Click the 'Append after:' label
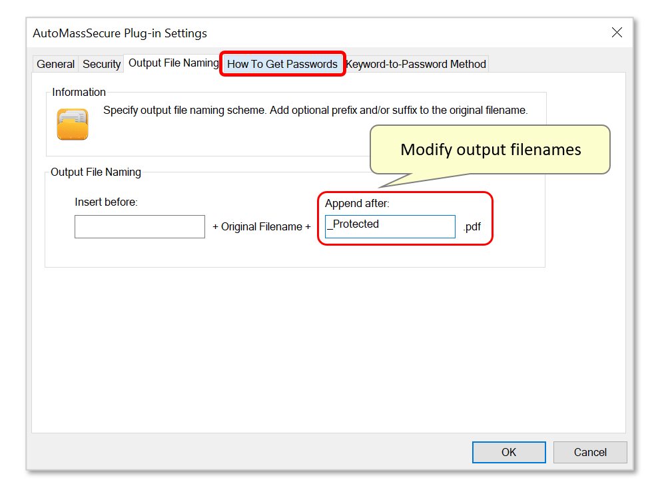Screen dimensions: 664x490 pos(357,204)
